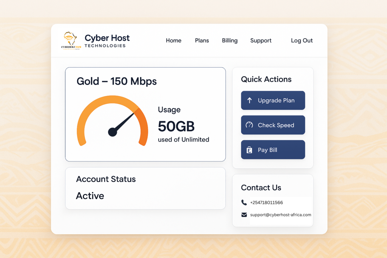The width and height of the screenshot is (387, 258).
Task: Click the email envelope icon
Action: click(x=244, y=215)
